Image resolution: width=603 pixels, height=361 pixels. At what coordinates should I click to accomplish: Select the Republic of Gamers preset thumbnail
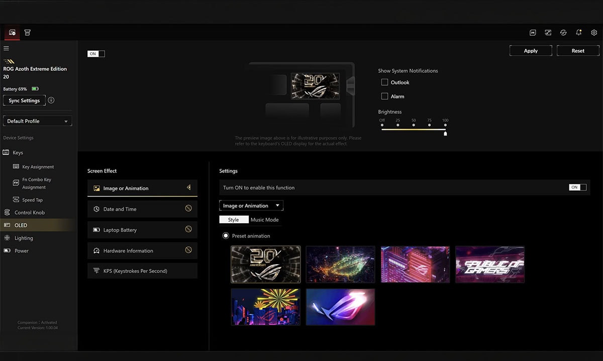coord(490,264)
